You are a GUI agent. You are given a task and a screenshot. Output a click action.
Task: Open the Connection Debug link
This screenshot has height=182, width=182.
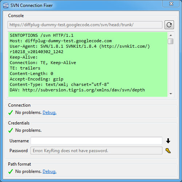[x=50, y=112]
